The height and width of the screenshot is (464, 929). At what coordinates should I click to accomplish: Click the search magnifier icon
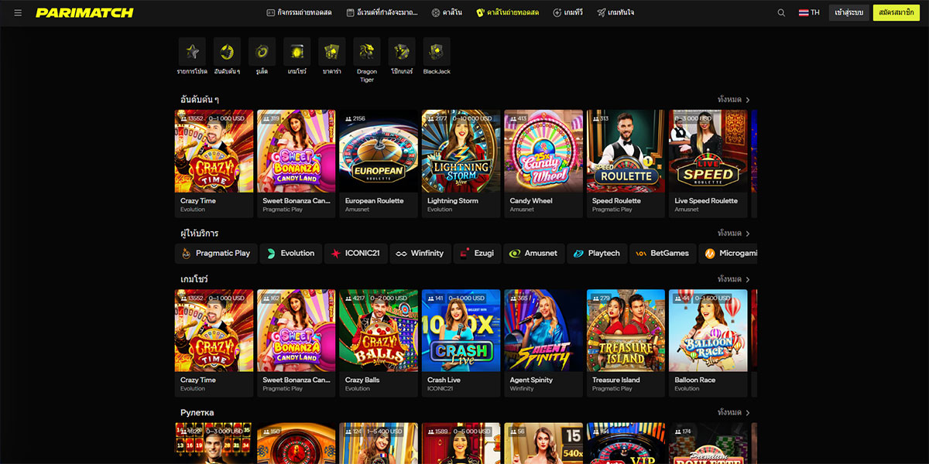pyautogui.click(x=781, y=13)
